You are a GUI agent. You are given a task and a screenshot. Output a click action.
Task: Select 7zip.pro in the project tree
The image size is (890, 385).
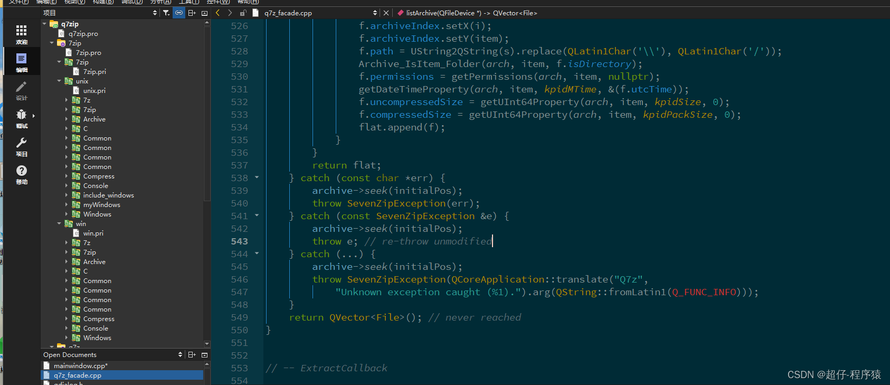tap(89, 52)
